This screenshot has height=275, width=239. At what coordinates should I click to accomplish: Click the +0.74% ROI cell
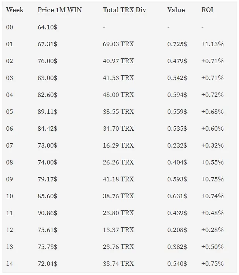pos(212,196)
